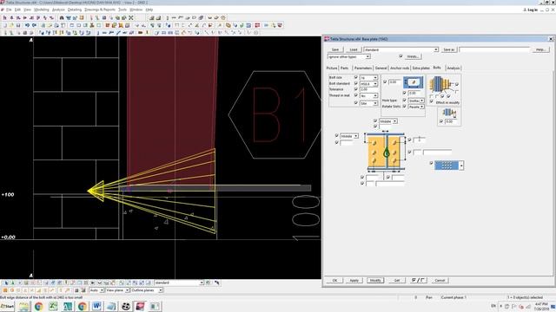Image resolution: width=556 pixels, height=312 pixels.
Task: Click the 'Bolt edge distance' status bar message
Action: click(41, 297)
